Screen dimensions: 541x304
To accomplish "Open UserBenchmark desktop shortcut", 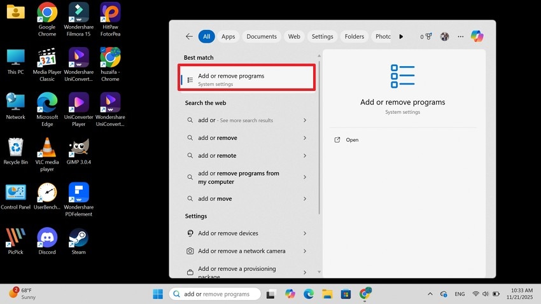I will coord(47,197).
